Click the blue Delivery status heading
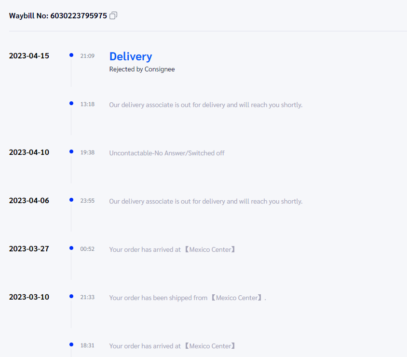 (x=131, y=56)
